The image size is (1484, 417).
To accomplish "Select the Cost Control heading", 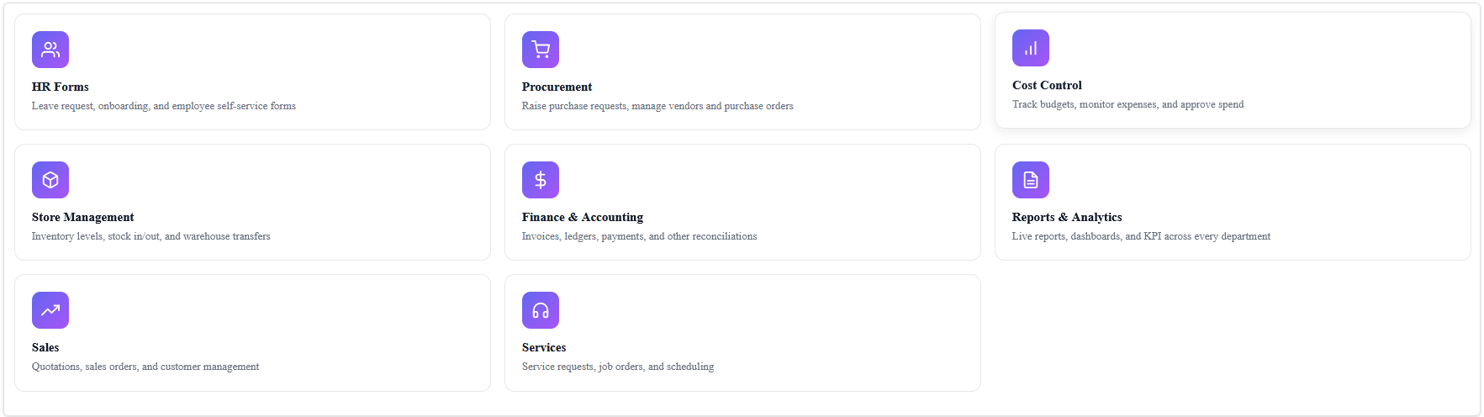I will point(1047,85).
